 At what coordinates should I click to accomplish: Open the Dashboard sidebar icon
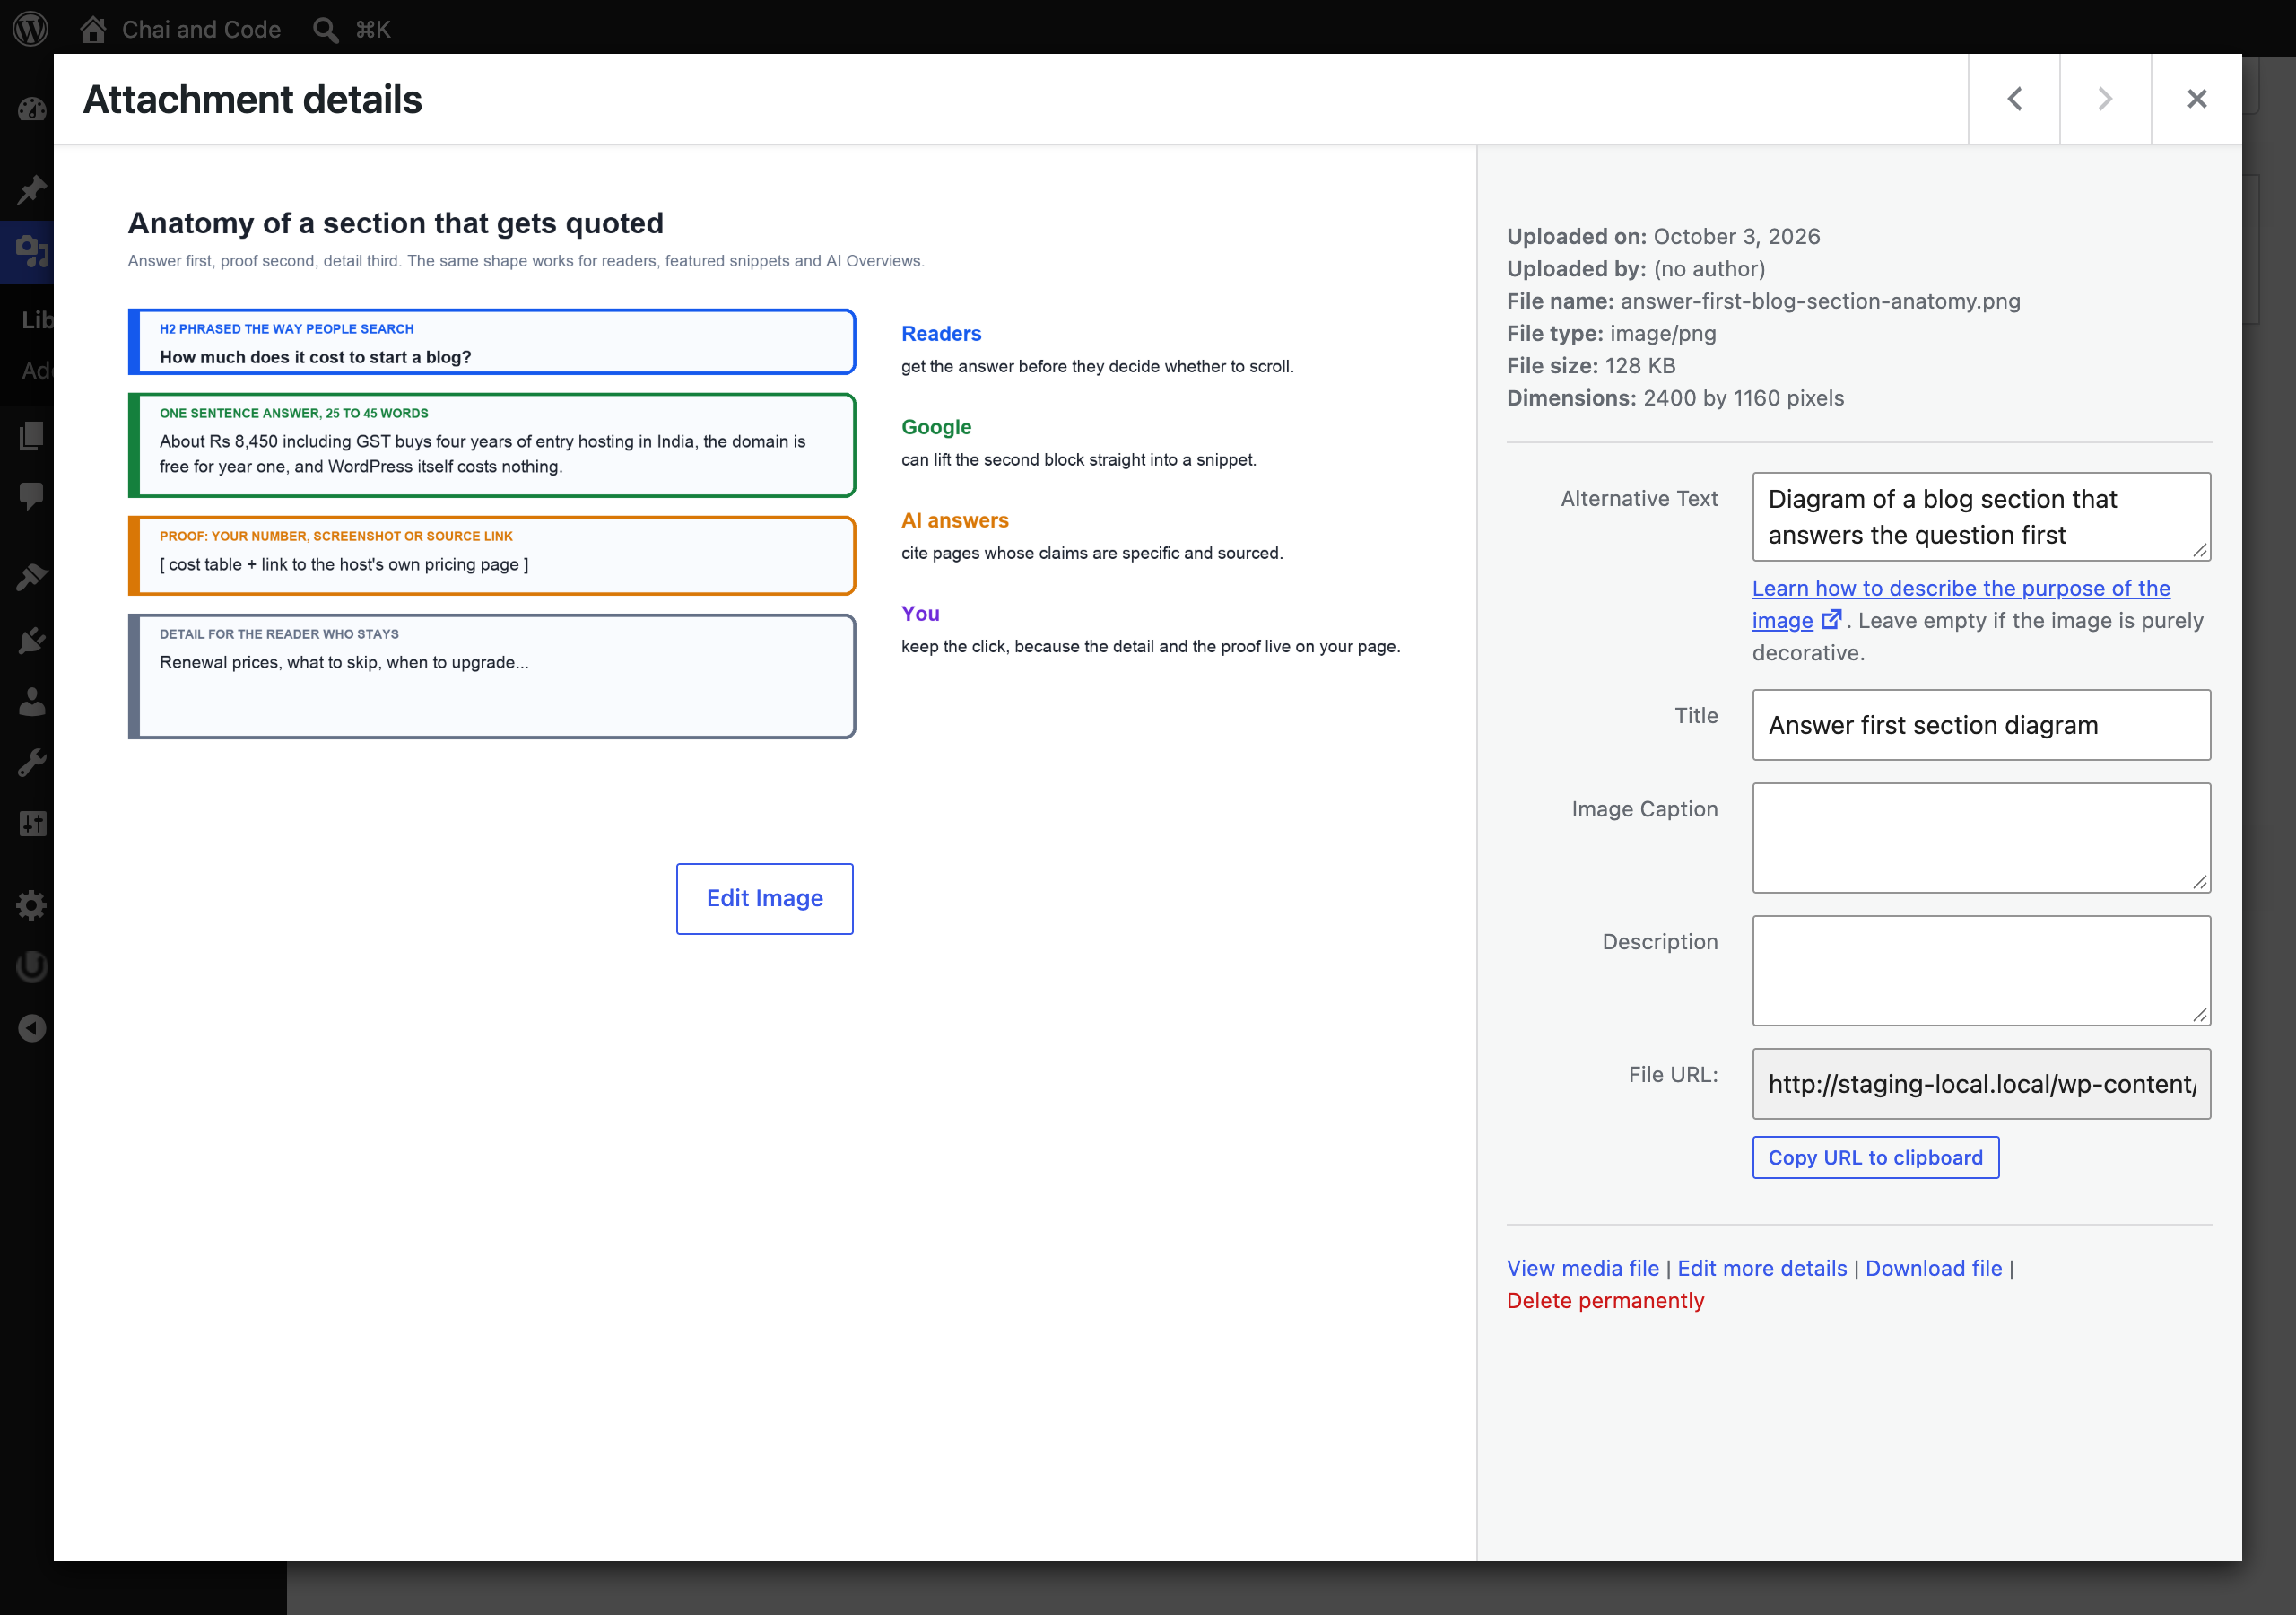point(32,109)
